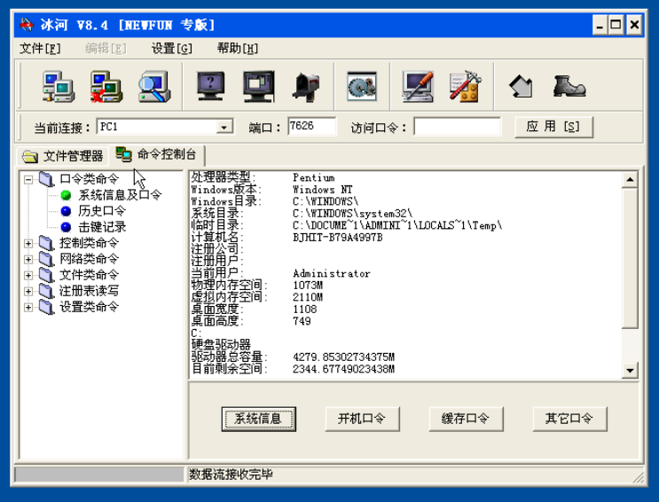Click the 缓存口令 button
Image resolution: width=659 pixels, height=502 pixels.
point(466,419)
